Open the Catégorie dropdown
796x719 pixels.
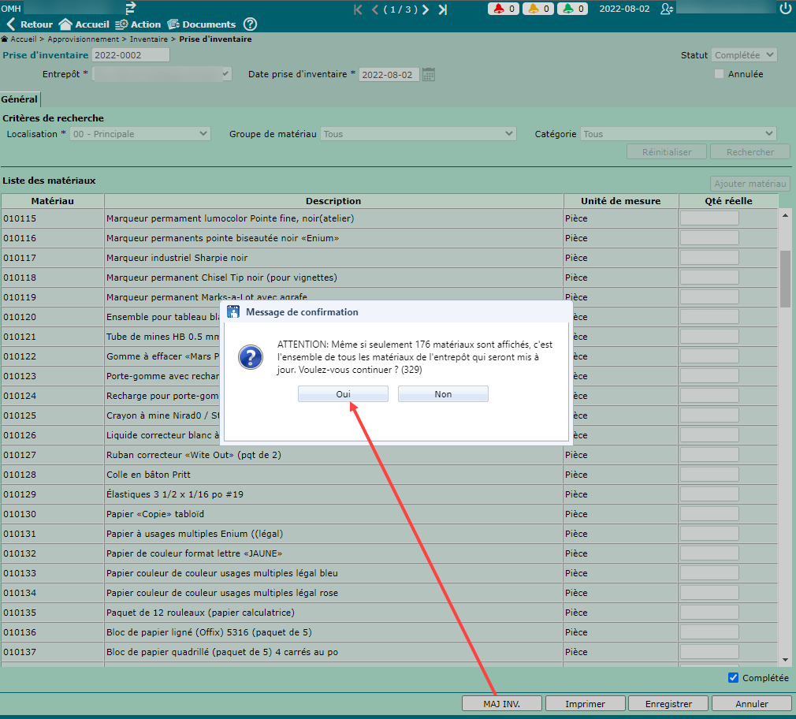[678, 134]
